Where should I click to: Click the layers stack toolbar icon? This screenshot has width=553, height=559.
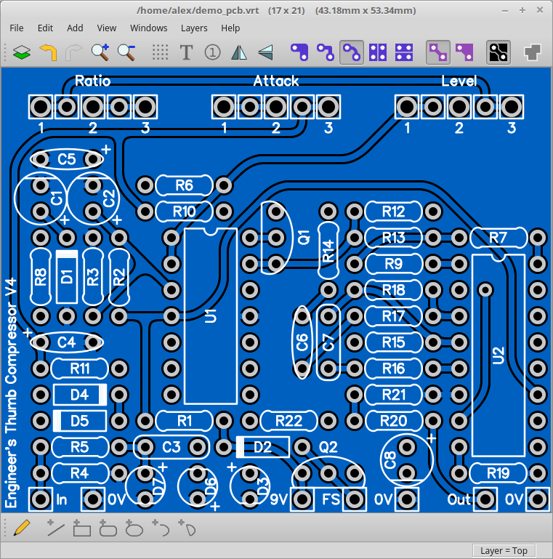(22, 52)
